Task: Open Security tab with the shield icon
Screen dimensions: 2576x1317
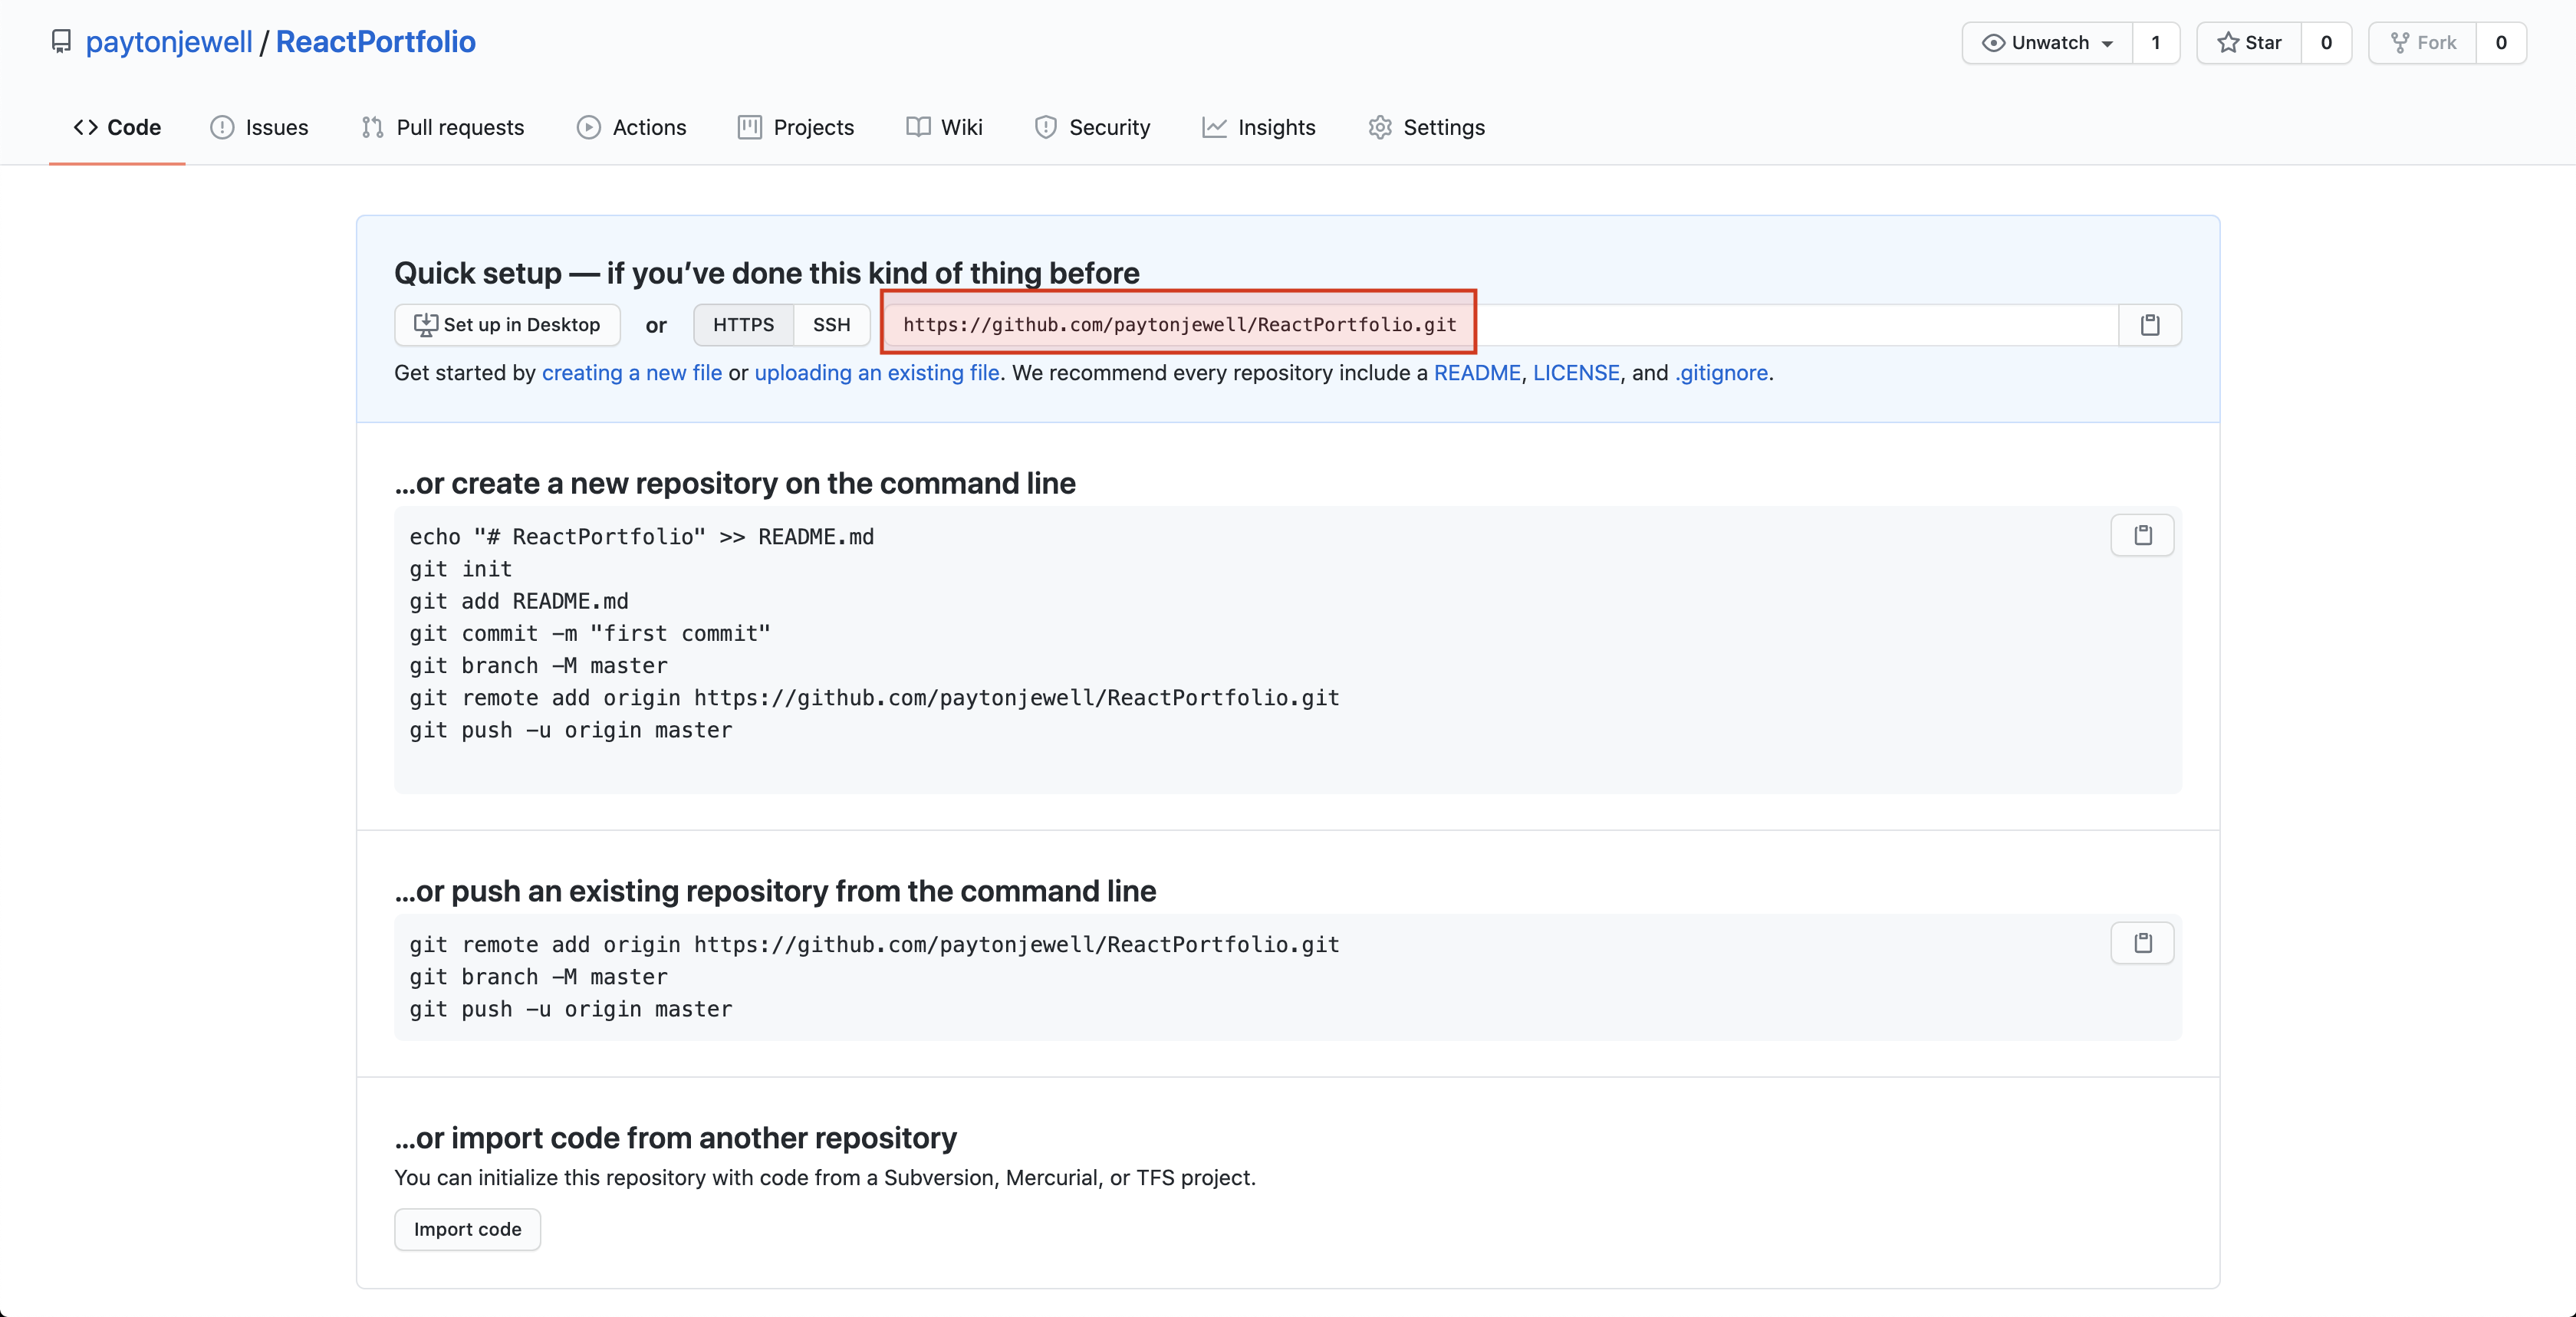Action: (x=1092, y=128)
